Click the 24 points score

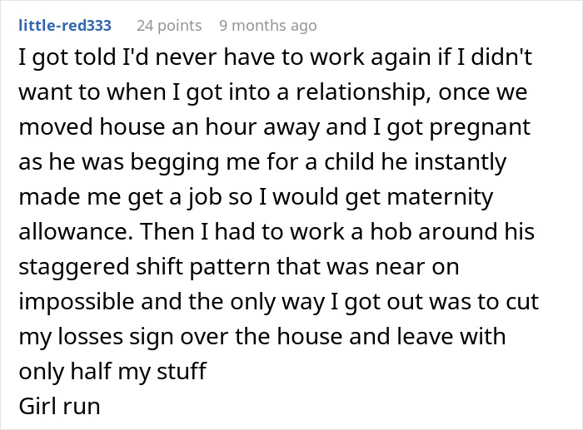click(x=169, y=26)
